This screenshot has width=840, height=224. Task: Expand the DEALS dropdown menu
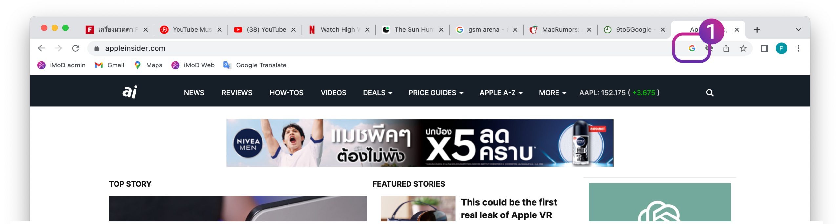[x=377, y=93]
